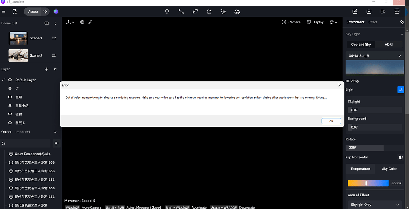Select the HDRI mode
The image size is (409, 209).
(389, 45)
